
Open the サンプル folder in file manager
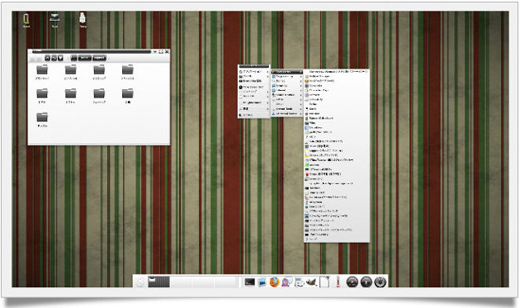click(x=42, y=121)
